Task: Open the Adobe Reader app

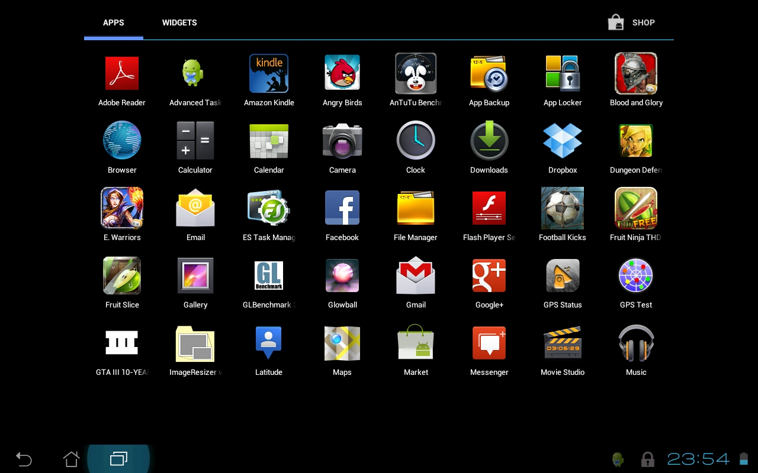Action: pyautogui.click(x=122, y=73)
